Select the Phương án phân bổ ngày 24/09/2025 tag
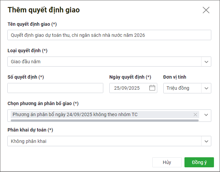This screenshot has width=220, height=172. tap(75, 115)
